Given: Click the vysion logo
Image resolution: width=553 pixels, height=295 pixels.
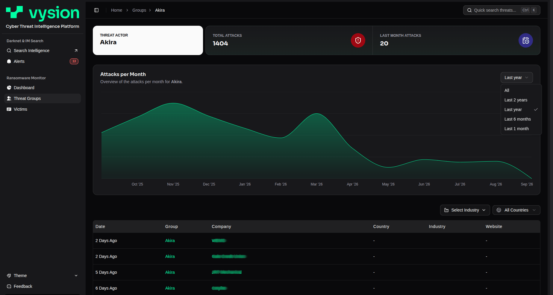Looking at the screenshot, I should (x=43, y=13).
